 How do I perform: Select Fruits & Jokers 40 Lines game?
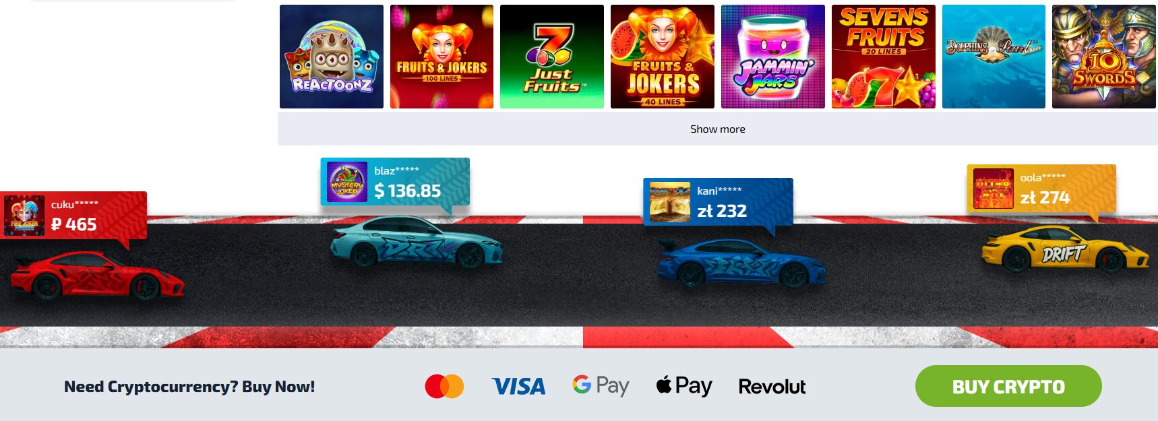tap(663, 57)
